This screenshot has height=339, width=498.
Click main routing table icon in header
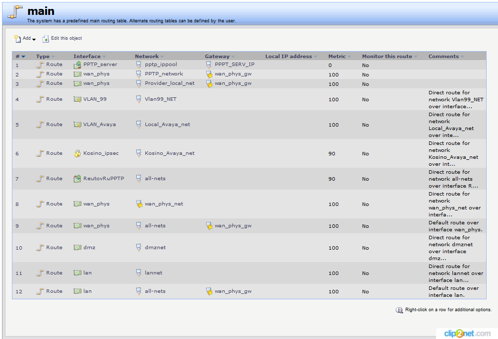point(14,12)
